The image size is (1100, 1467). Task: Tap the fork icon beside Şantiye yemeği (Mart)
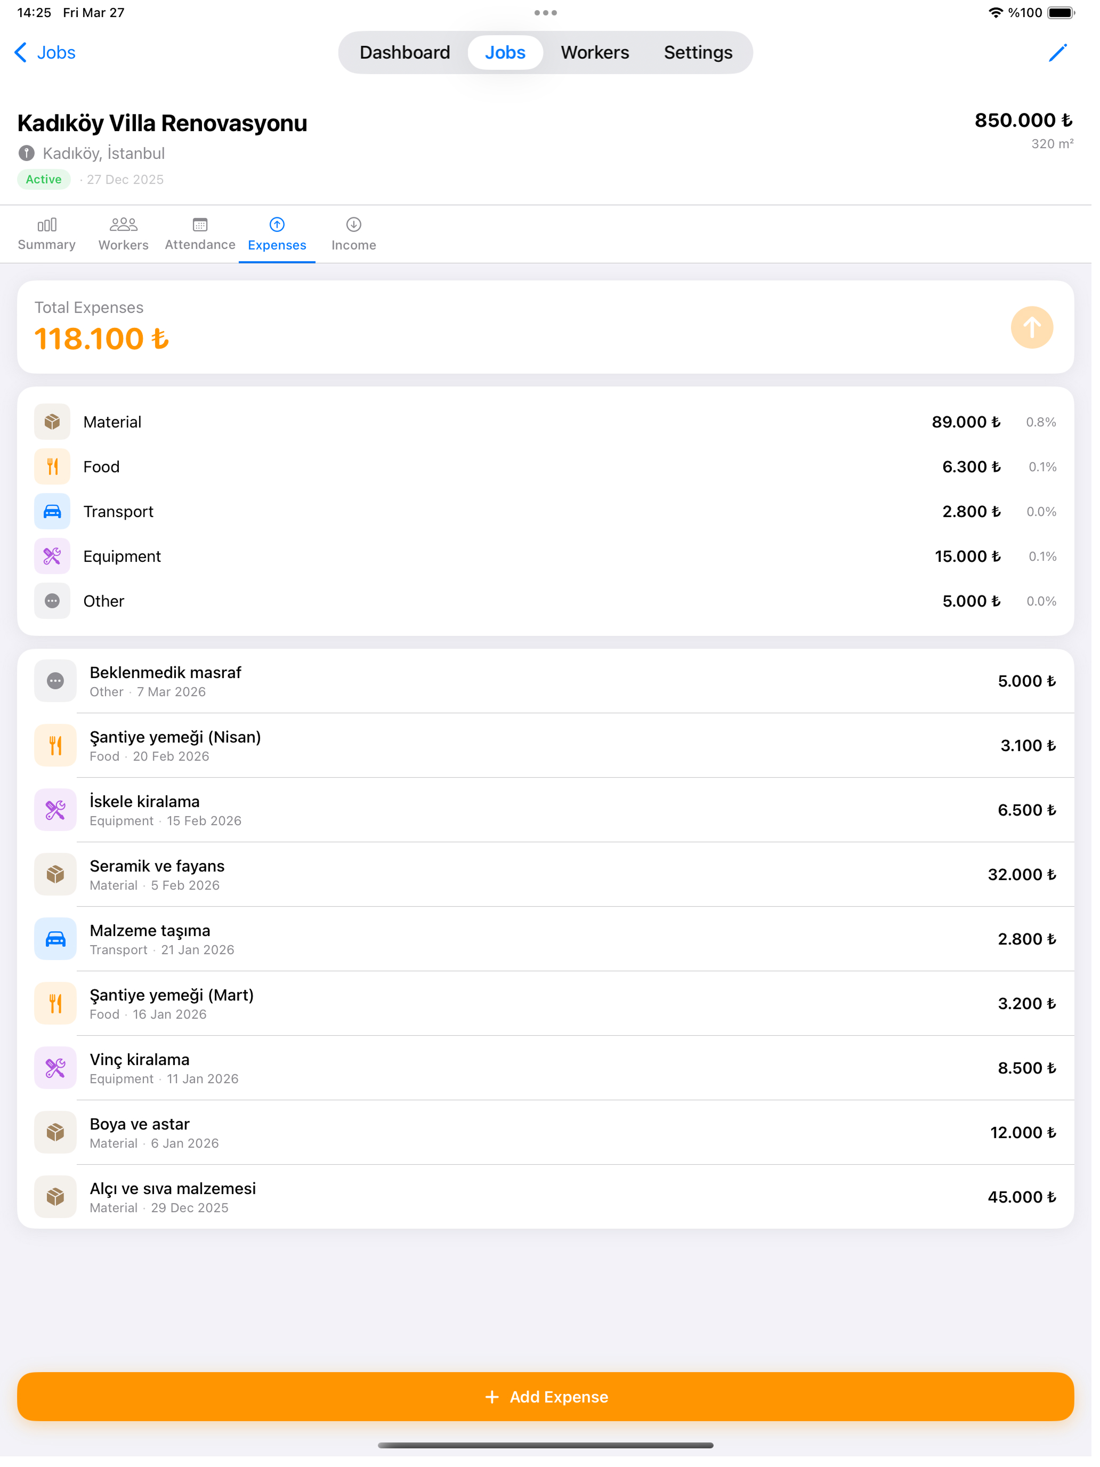pos(56,1003)
